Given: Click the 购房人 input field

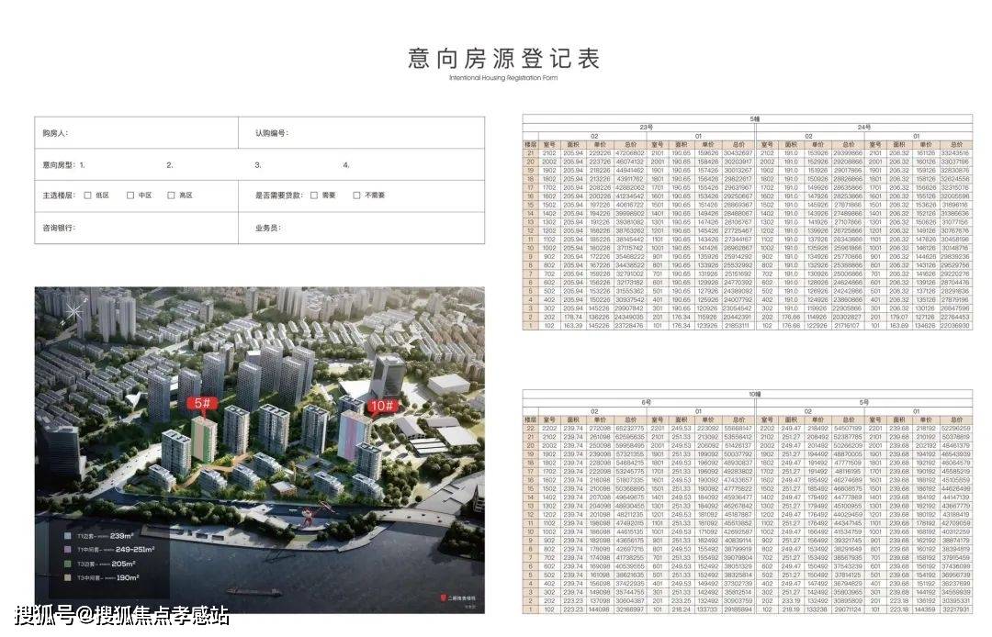Looking at the screenshot, I should click(137, 133).
